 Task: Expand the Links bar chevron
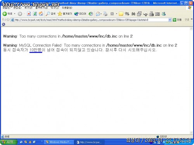point(192,19)
